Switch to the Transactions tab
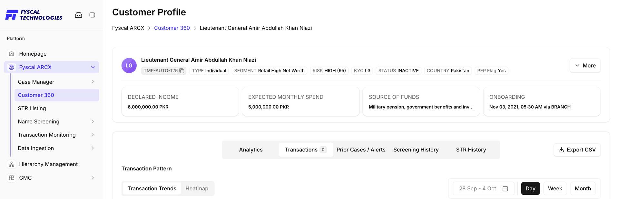 coord(306,150)
